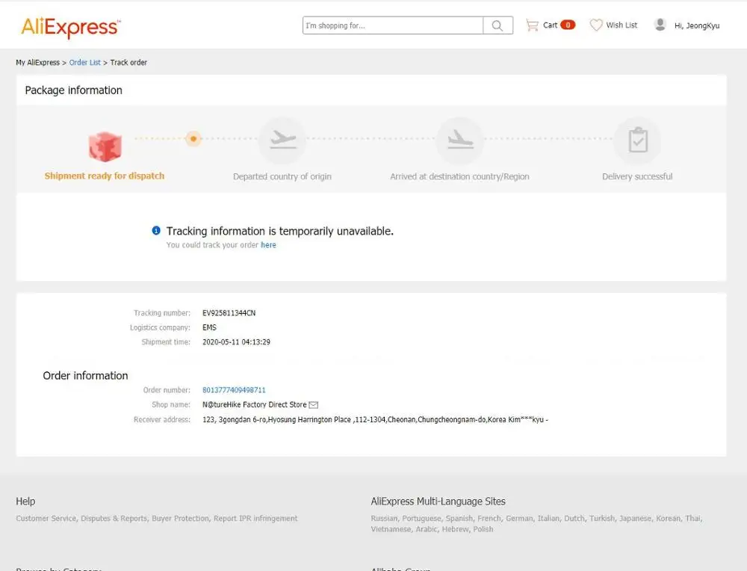Click "Departed country of origin" label
The height and width of the screenshot is (571, 747).
click(282, 176)
